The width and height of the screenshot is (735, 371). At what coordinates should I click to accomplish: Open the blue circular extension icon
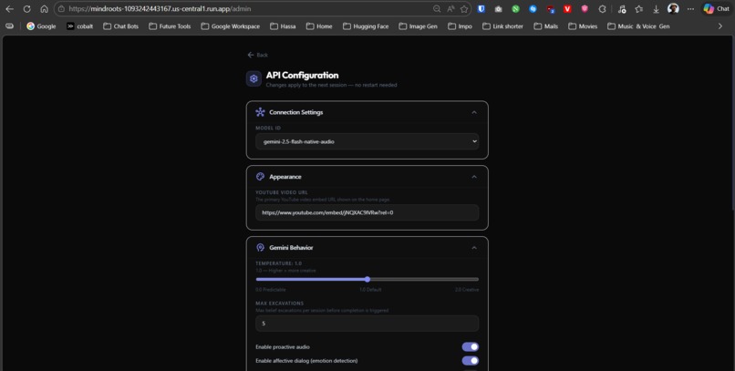coord(533,9)
